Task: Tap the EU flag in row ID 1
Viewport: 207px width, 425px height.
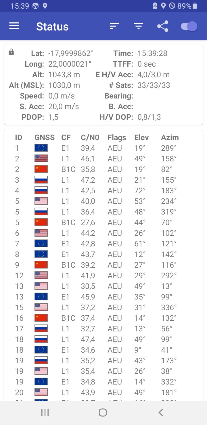Action: point(41,148)
